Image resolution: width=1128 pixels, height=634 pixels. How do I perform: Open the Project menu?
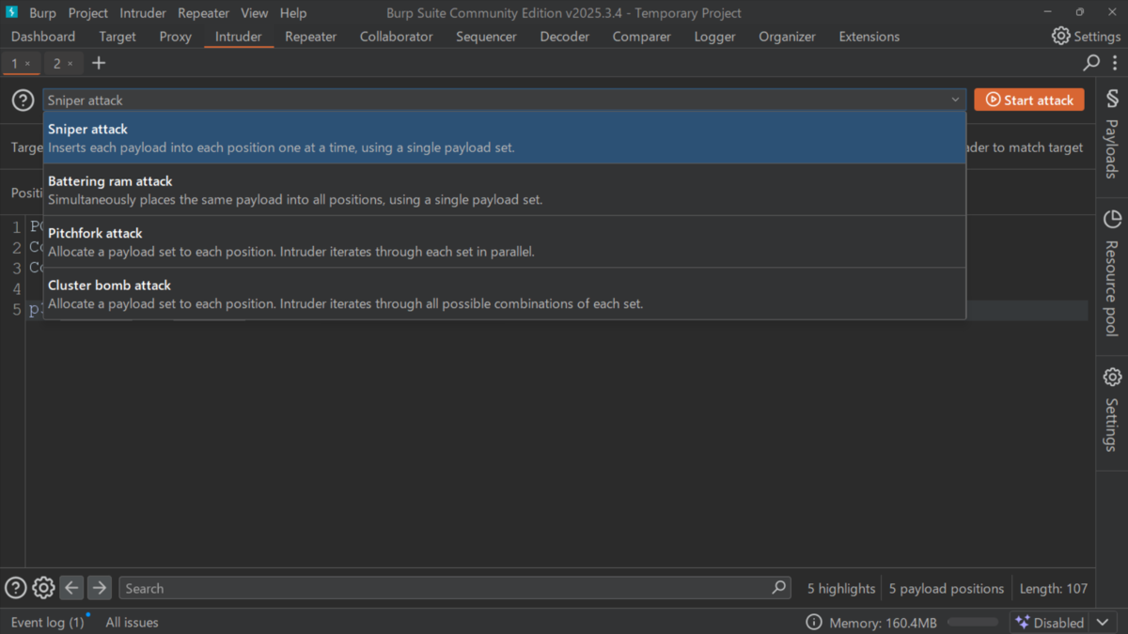pos(87,13)
